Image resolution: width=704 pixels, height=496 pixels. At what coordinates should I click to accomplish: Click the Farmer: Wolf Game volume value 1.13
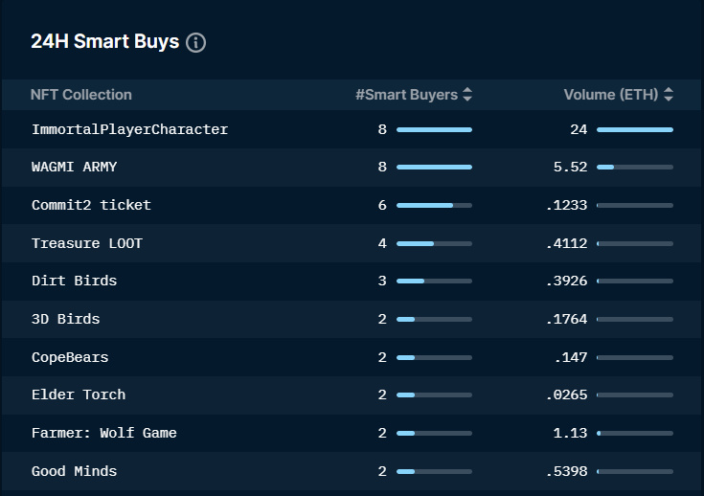pos(572,433)
